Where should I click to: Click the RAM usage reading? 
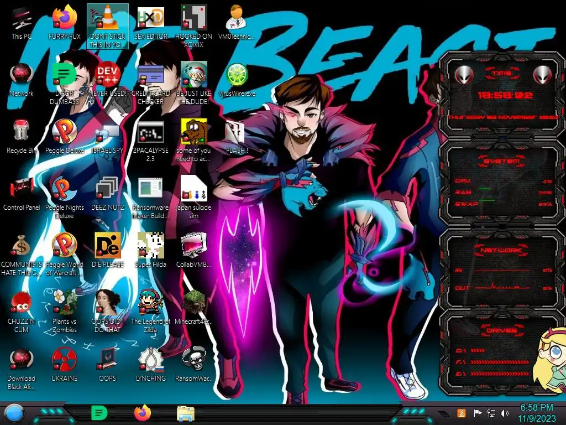pyautogui.click(x=546, y=193)
